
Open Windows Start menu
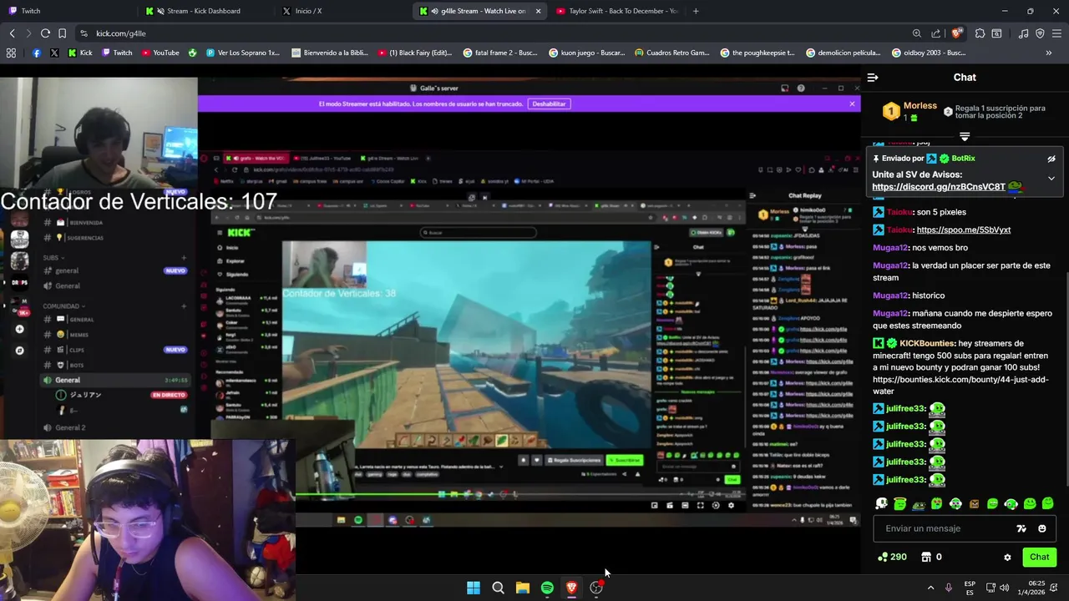pos(474,588)
